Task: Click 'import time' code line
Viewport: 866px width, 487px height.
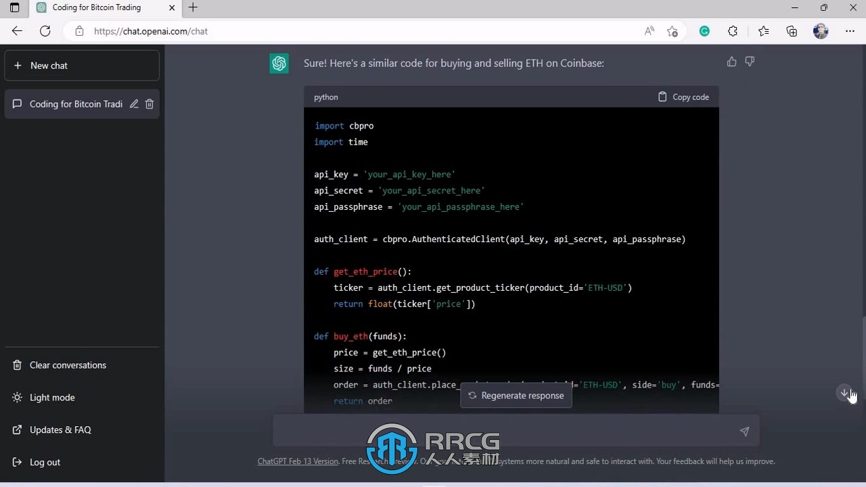Action: (341, 142)
